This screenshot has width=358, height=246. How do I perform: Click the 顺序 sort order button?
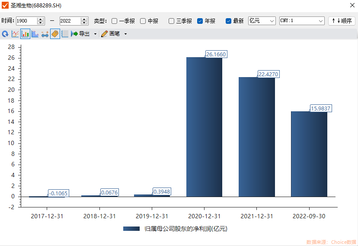(x=342, y=21)
